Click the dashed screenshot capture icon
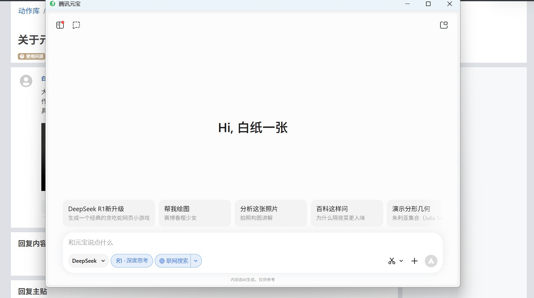534x298 pixels. pos(76,25)
